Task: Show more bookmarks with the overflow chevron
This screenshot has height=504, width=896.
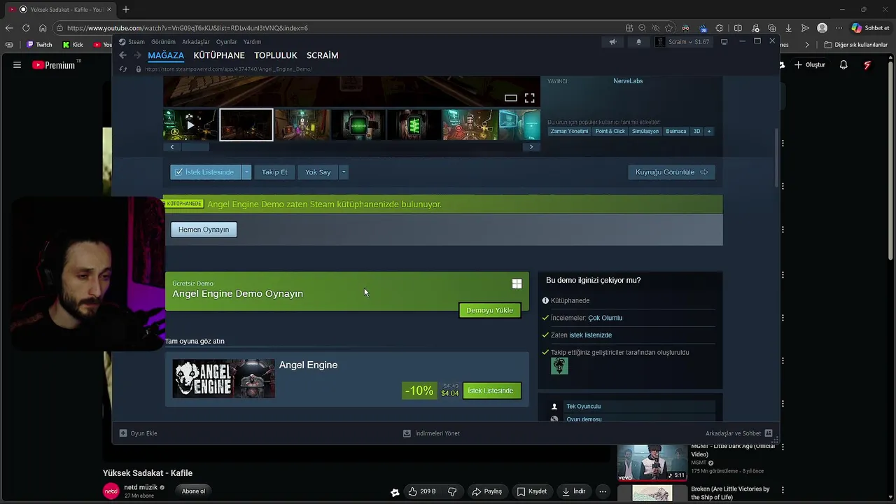Action: click(x=807, y=45)
